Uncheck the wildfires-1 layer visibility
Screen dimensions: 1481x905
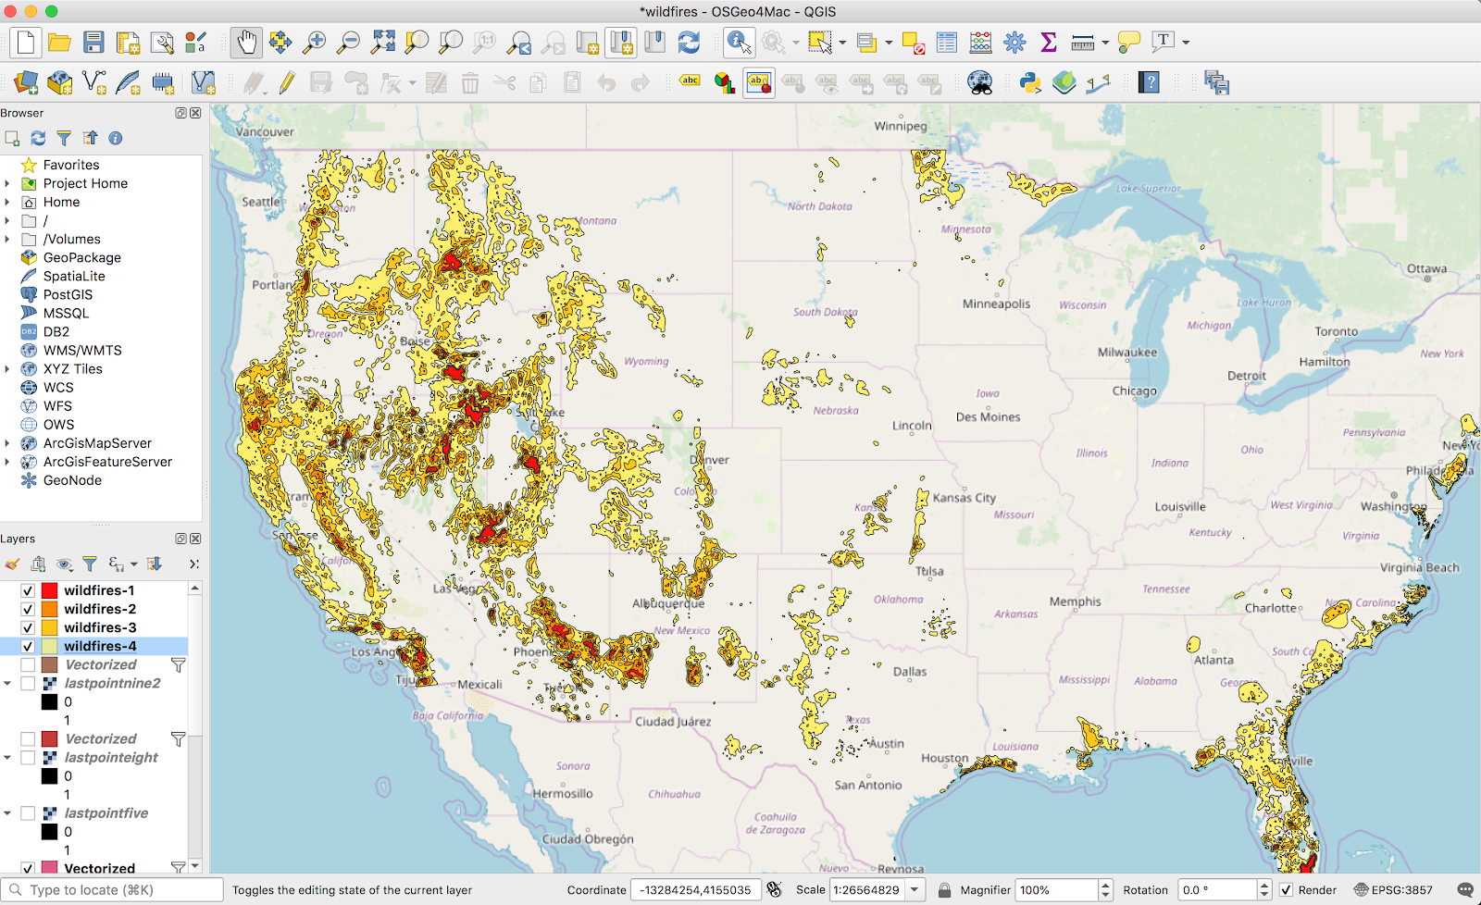tap(28, 590)
